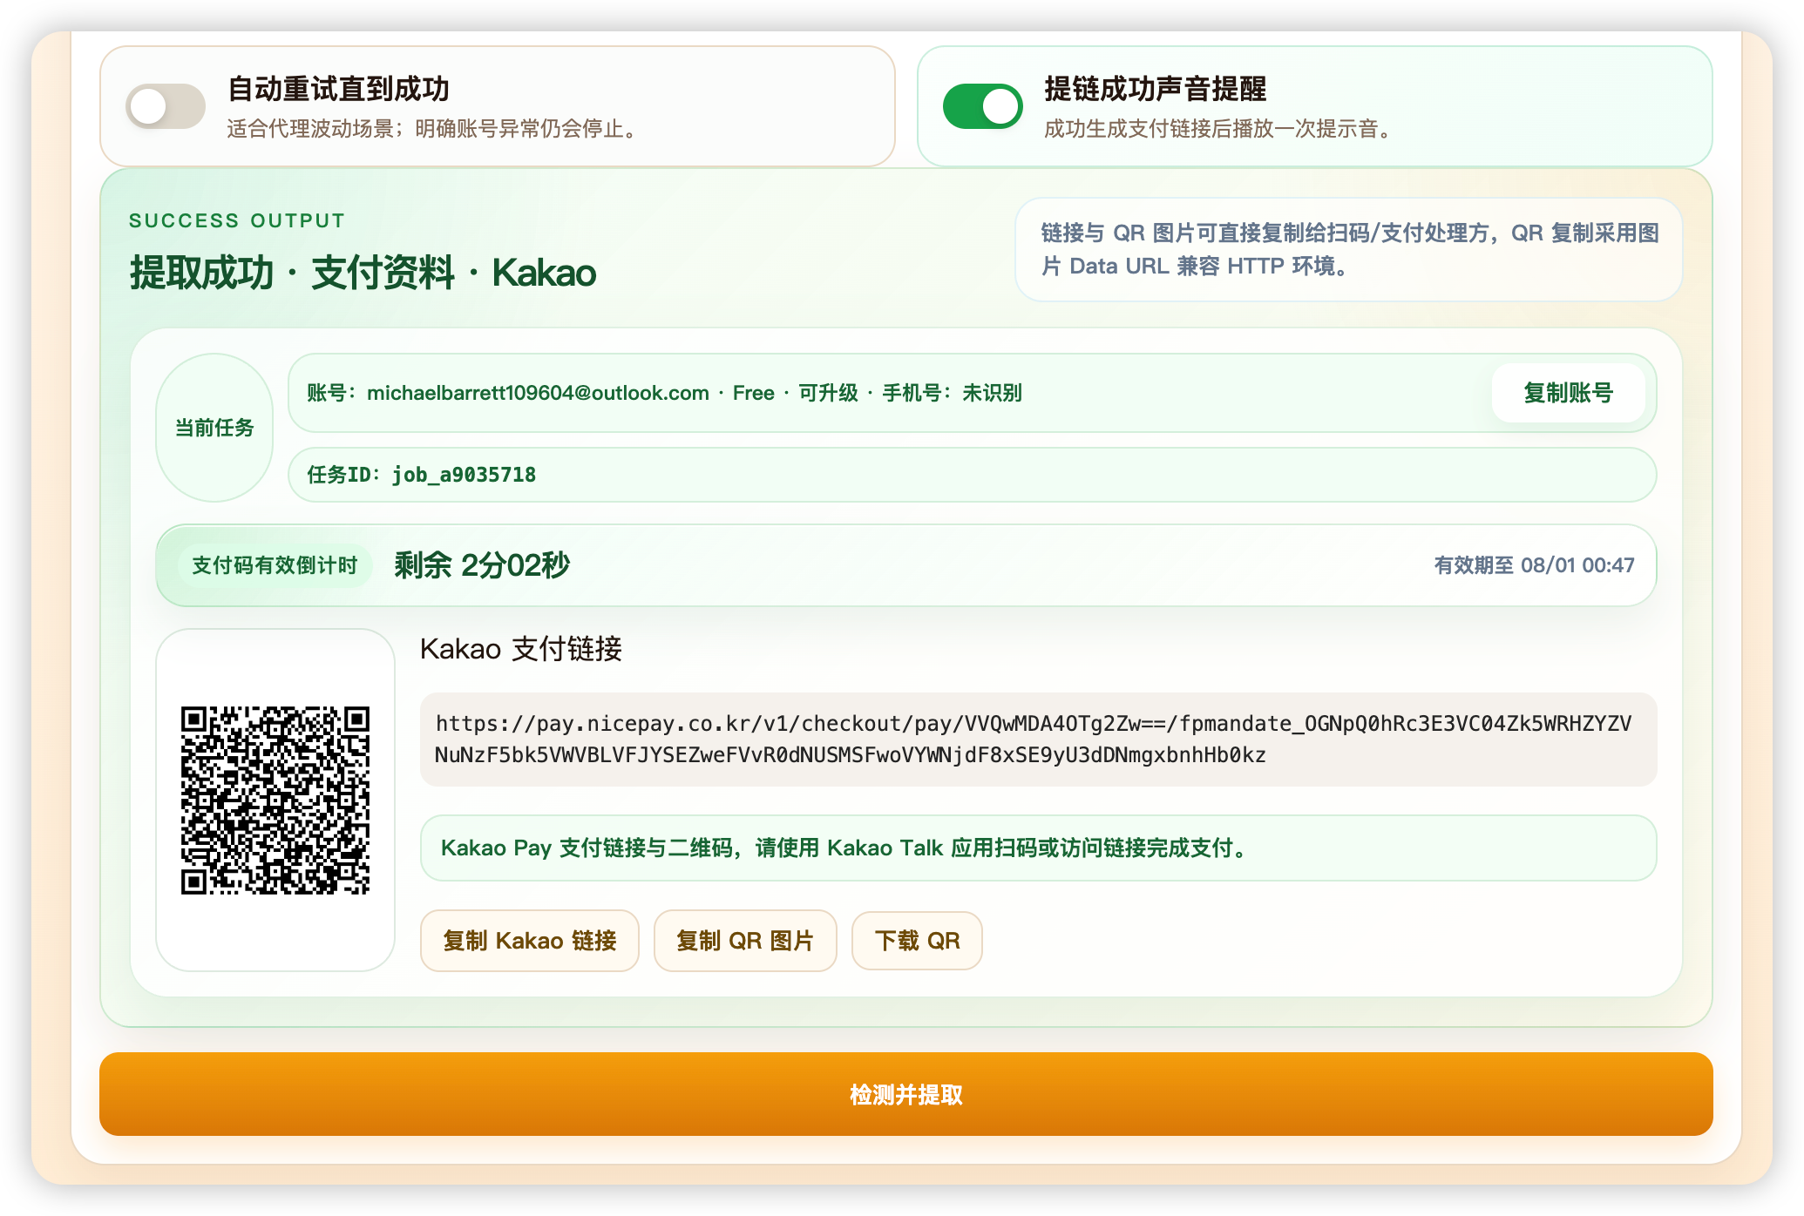
Task: Click the 成功生成支付链接后播放一次提示音 description
Action: [1221, 129]
